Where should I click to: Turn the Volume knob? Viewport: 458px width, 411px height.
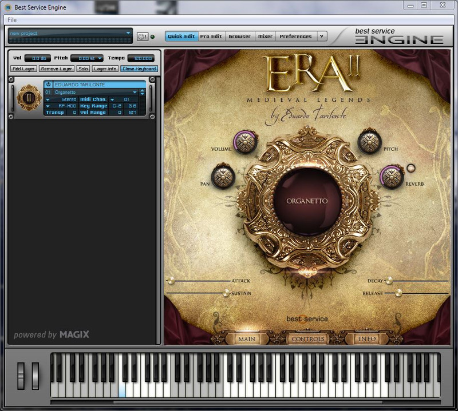(246, 142)
